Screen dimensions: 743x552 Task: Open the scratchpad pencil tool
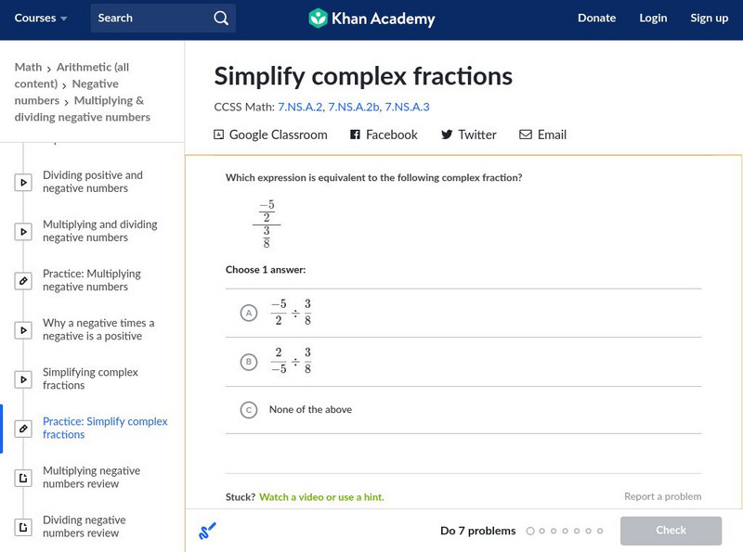(x=208, y=531)
